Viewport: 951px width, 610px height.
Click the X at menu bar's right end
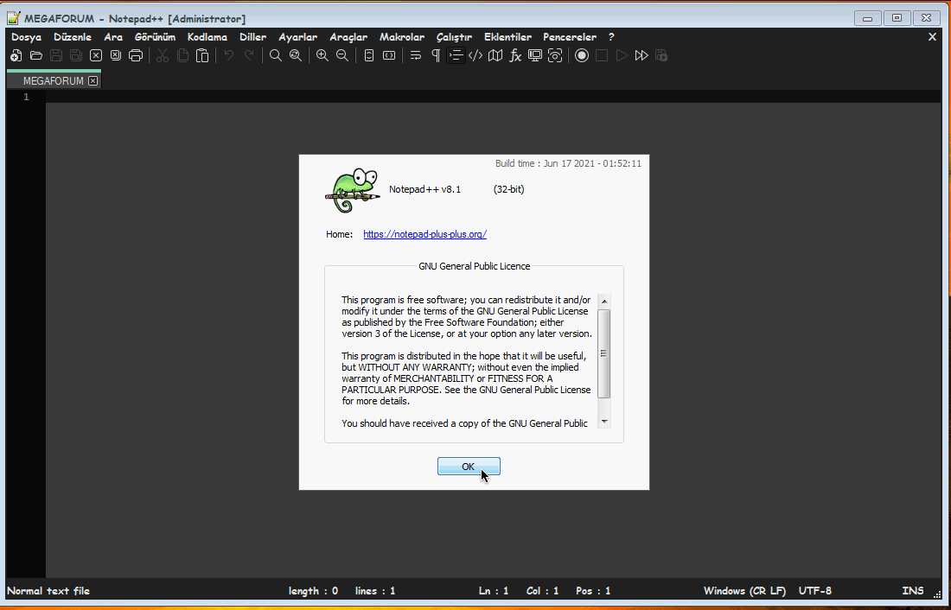coord(932,37)
